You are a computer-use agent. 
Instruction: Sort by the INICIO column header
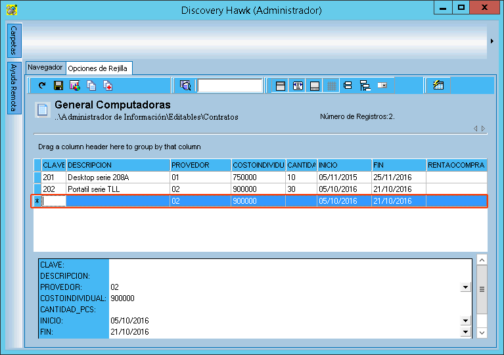coord(344,165)
